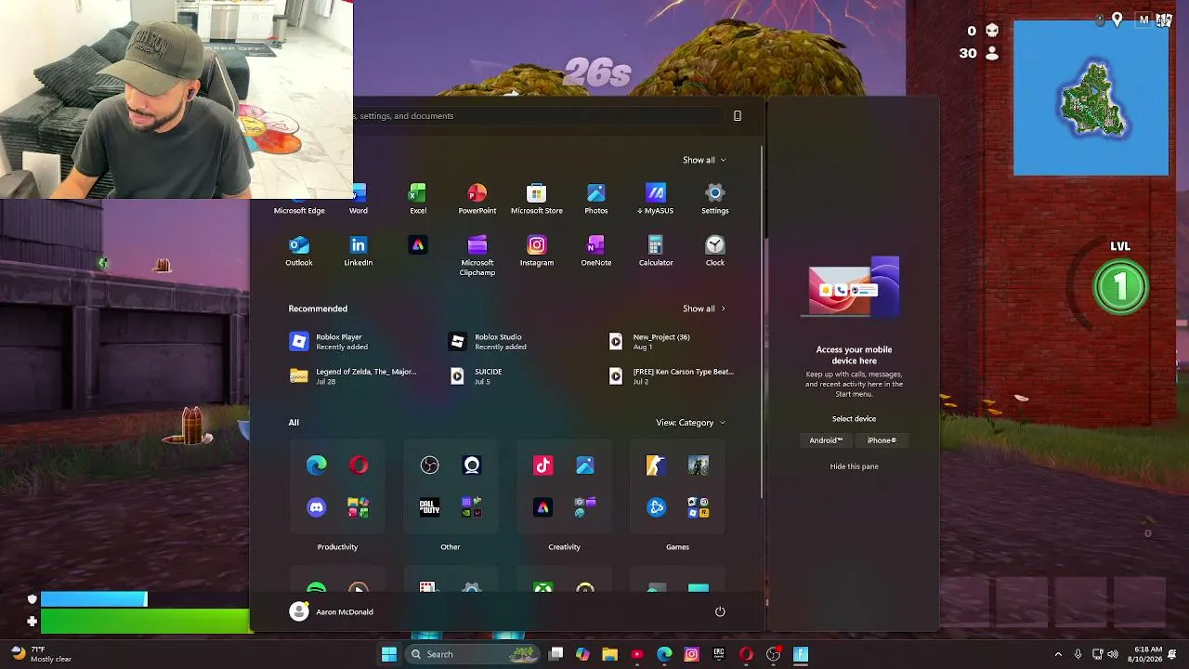
Task: Open the OneNote app
Action: pyautogui.click(x=596, y=251)
